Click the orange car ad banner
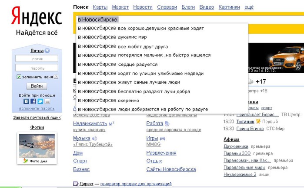 (276, 58)
